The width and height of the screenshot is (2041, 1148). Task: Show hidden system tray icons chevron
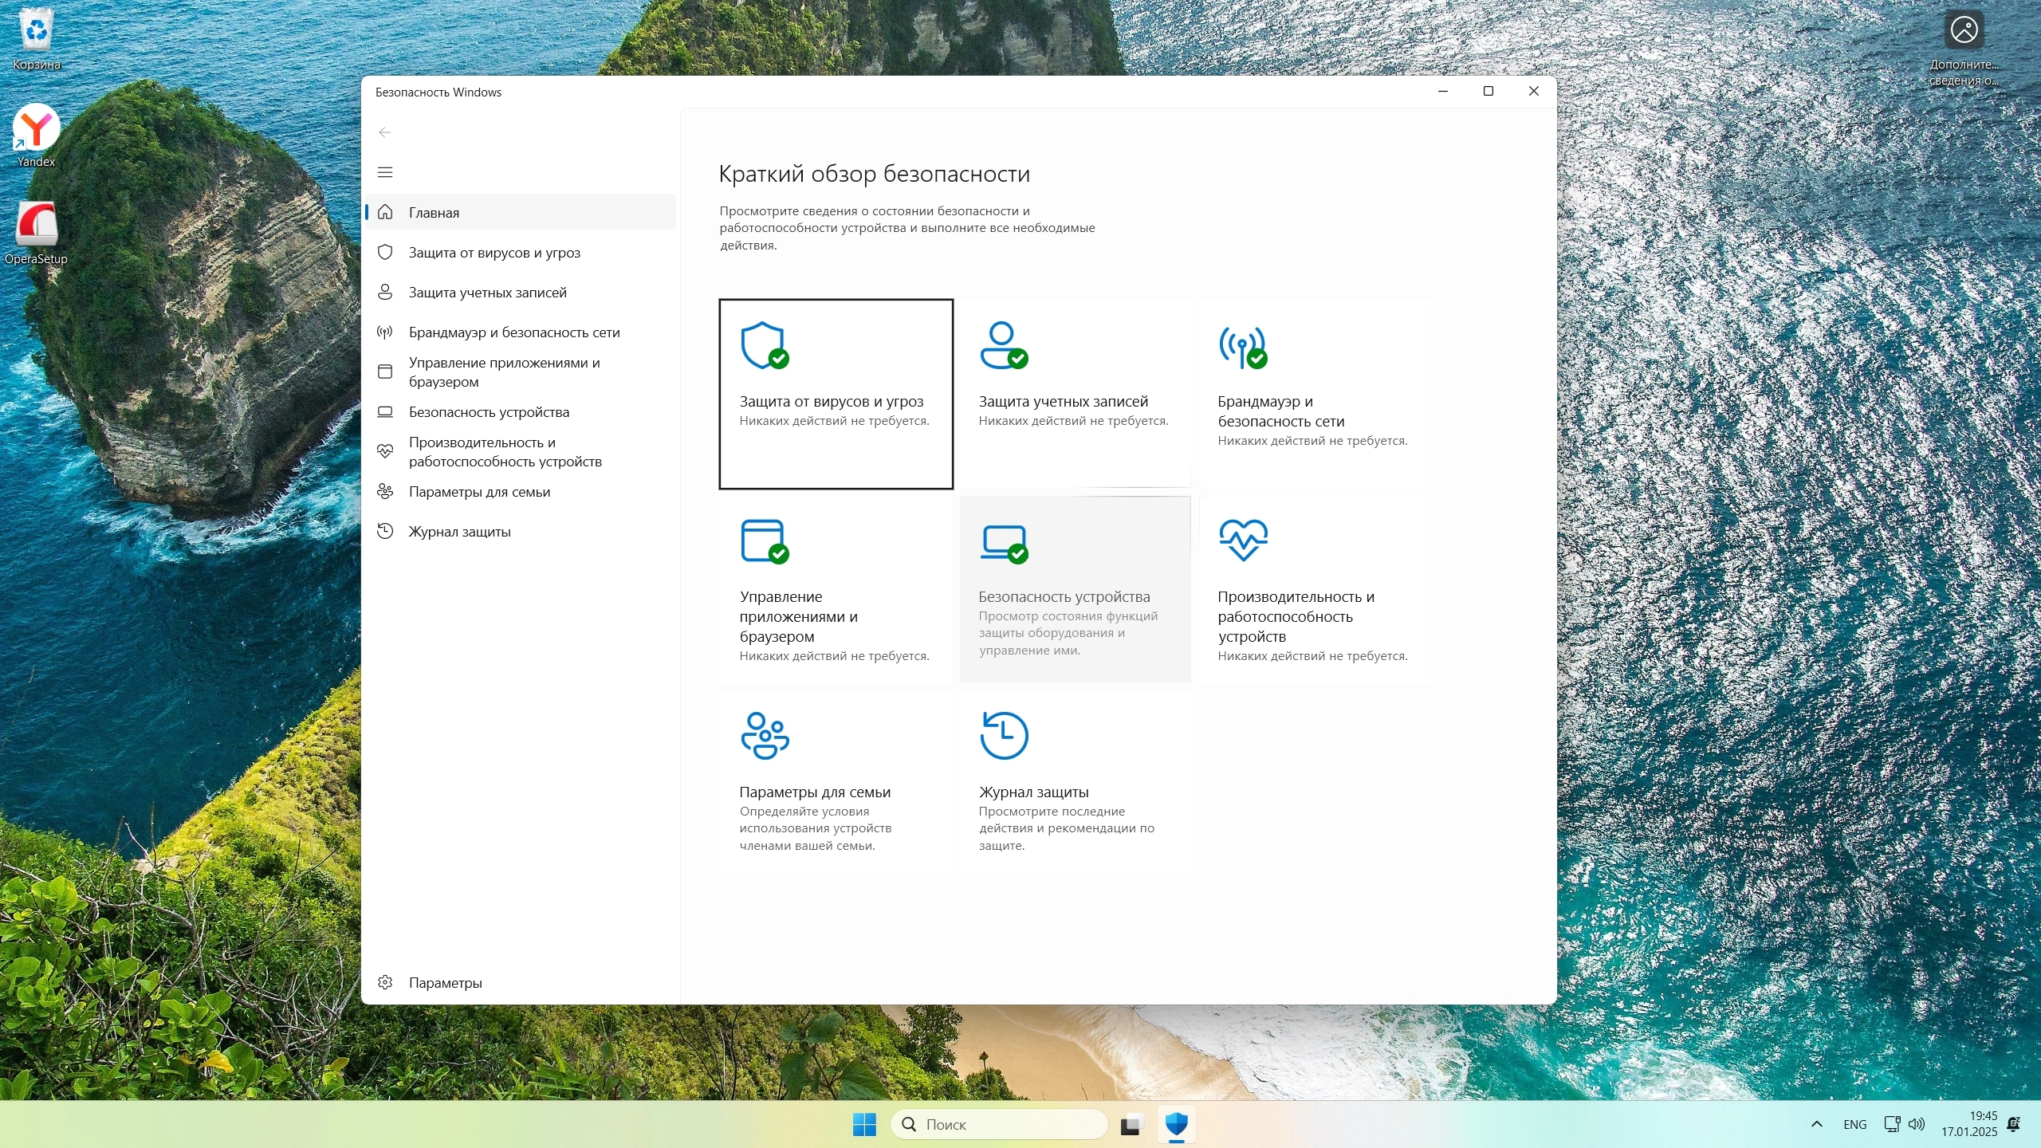(1816, 1124)
